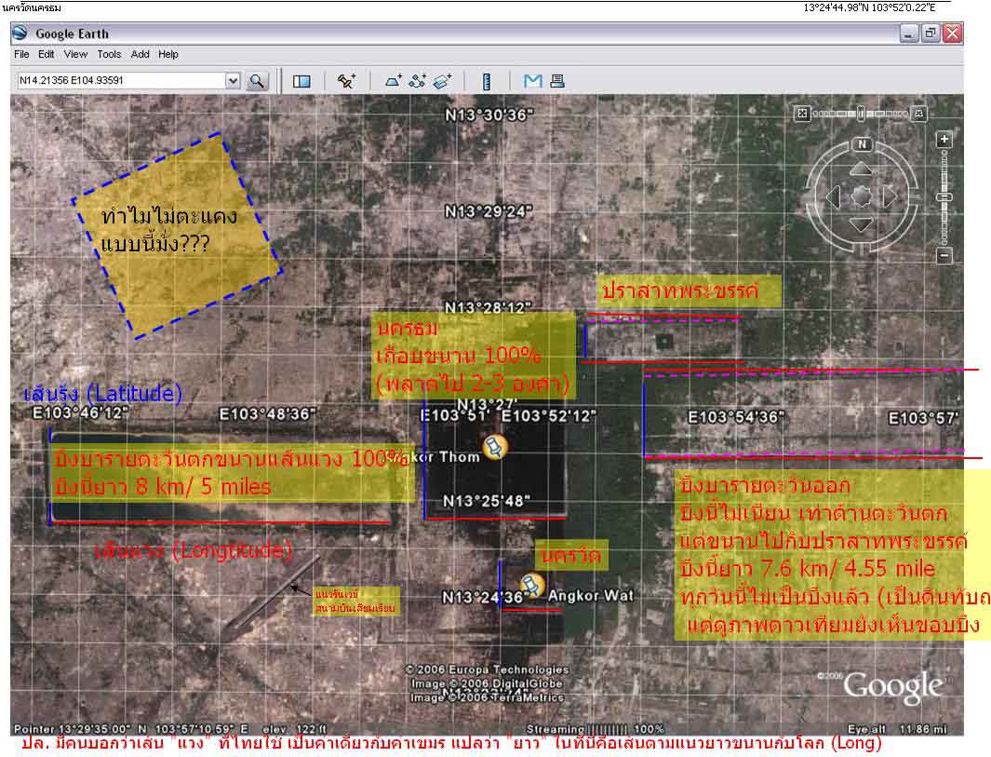This screenshot has height=757, width=991.
Task: Add a polygon using toolbar icon
Action: [393, 81]
